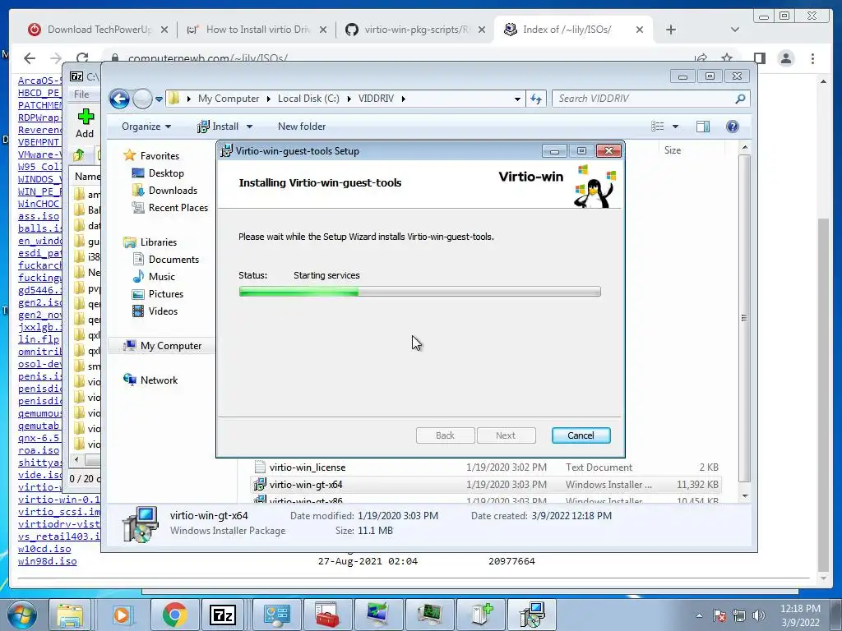Click Chrome back navigation arrow
The image size is (842, 631).
30,58
